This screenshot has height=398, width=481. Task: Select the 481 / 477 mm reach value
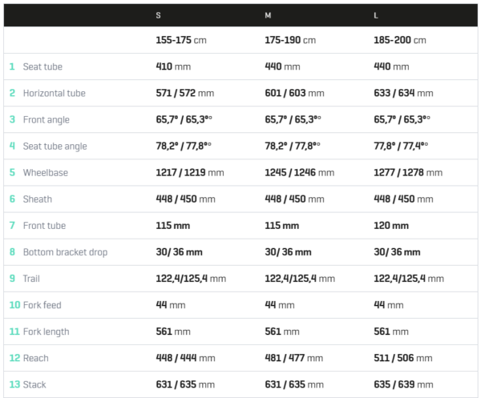click(x=294, y=358)
